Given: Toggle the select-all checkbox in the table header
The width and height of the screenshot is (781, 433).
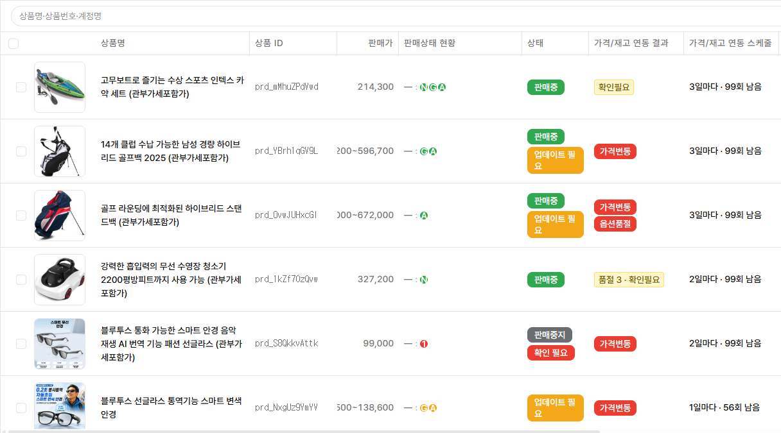Looking at the screenshot, I should [x=13, y=44].
